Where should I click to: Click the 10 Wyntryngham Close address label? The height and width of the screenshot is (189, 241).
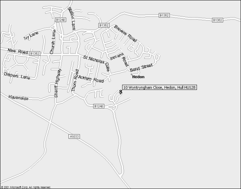pos(159,87)
